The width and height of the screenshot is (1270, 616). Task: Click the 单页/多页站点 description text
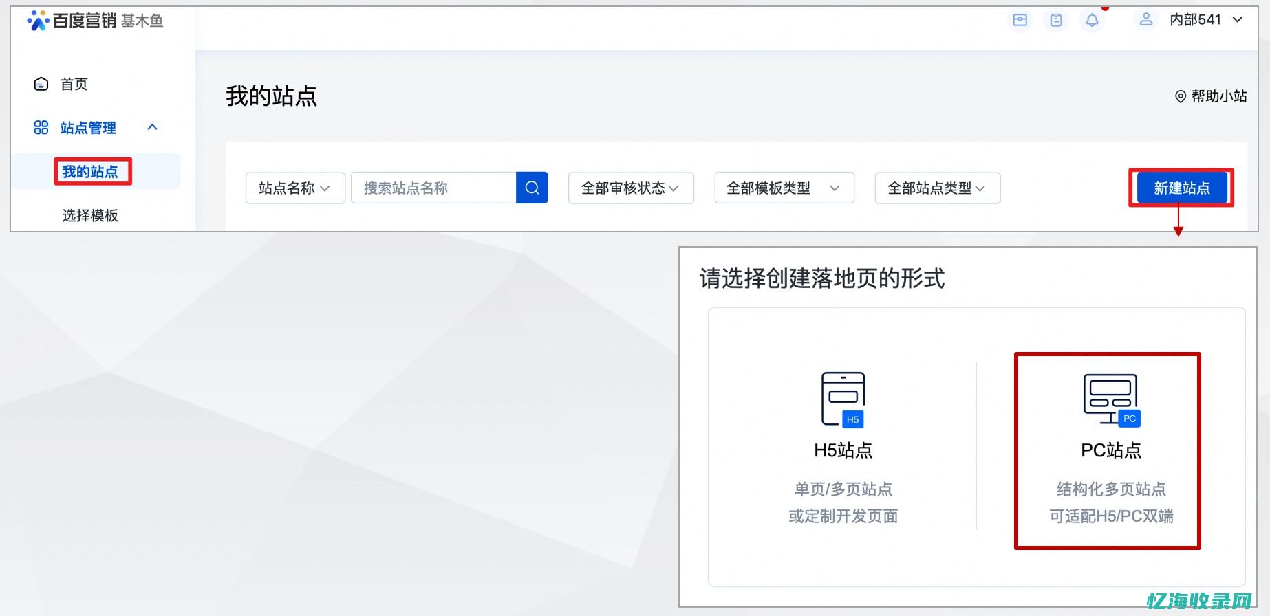pos(843,489)
